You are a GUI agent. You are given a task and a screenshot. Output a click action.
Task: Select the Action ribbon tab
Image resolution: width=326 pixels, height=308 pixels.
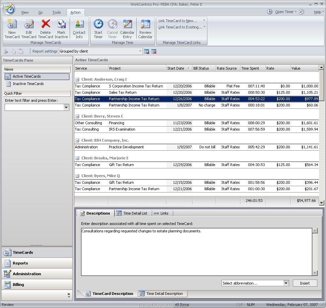pyautogui.click(x=75, y=12)
